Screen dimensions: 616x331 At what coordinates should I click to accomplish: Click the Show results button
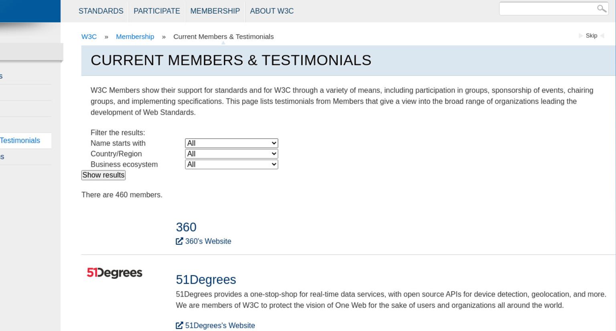click(103, 175)
